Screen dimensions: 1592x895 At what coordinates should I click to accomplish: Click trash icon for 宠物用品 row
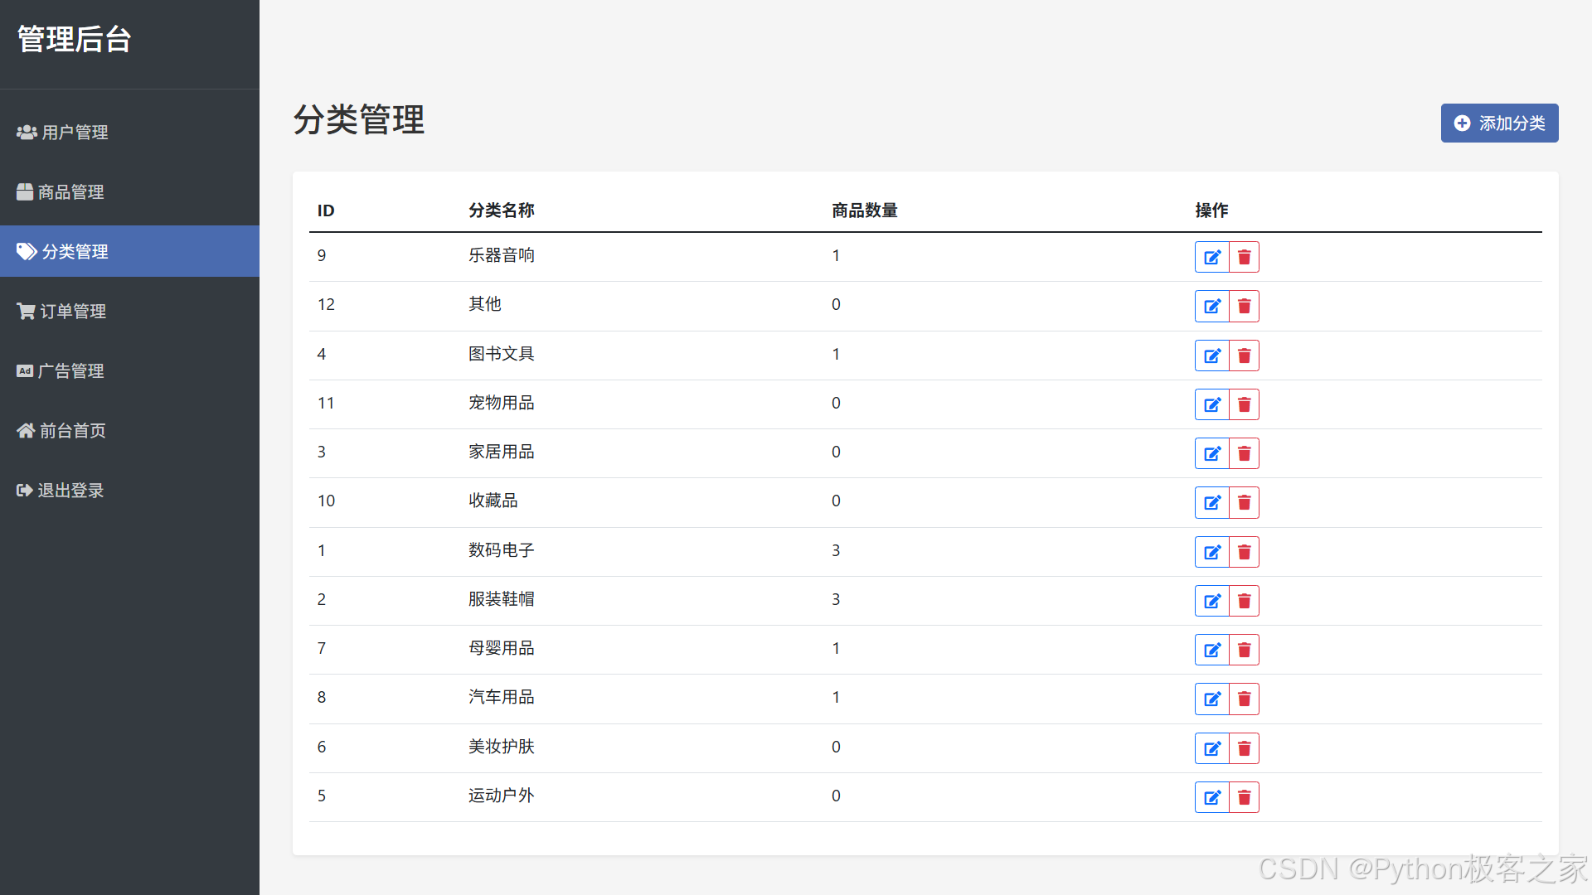point(1244,404)
